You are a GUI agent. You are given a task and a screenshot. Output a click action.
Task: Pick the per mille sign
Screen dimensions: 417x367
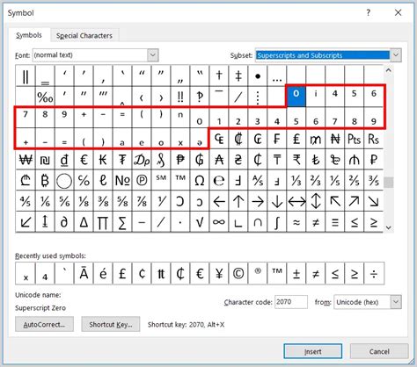tap(45, 97)
